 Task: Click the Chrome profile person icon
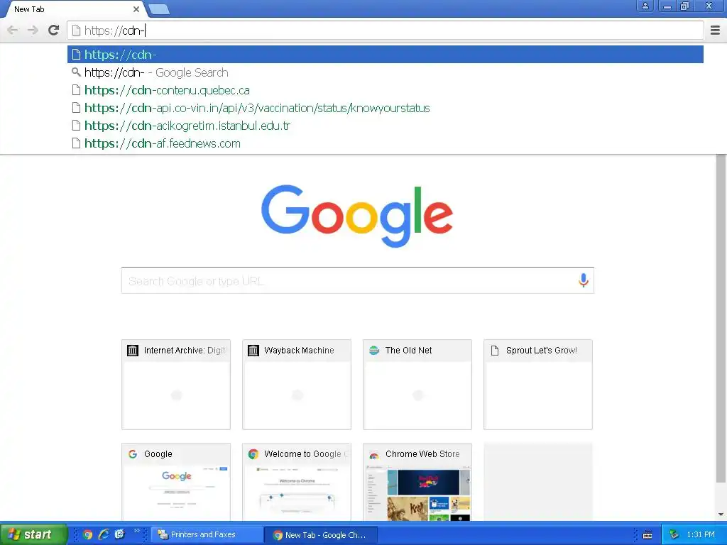(645, 6)
